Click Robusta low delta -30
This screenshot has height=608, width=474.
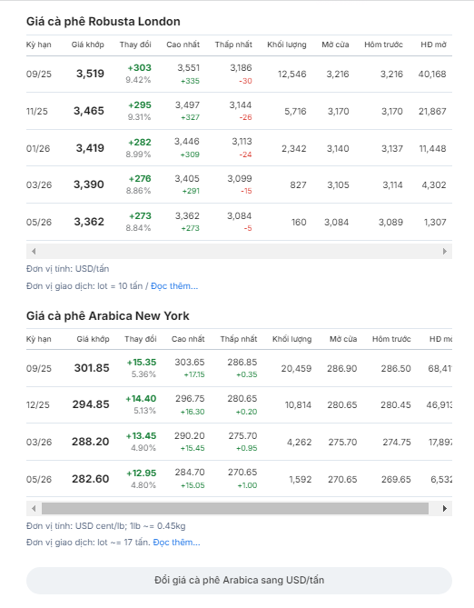[x=245, y=81]
